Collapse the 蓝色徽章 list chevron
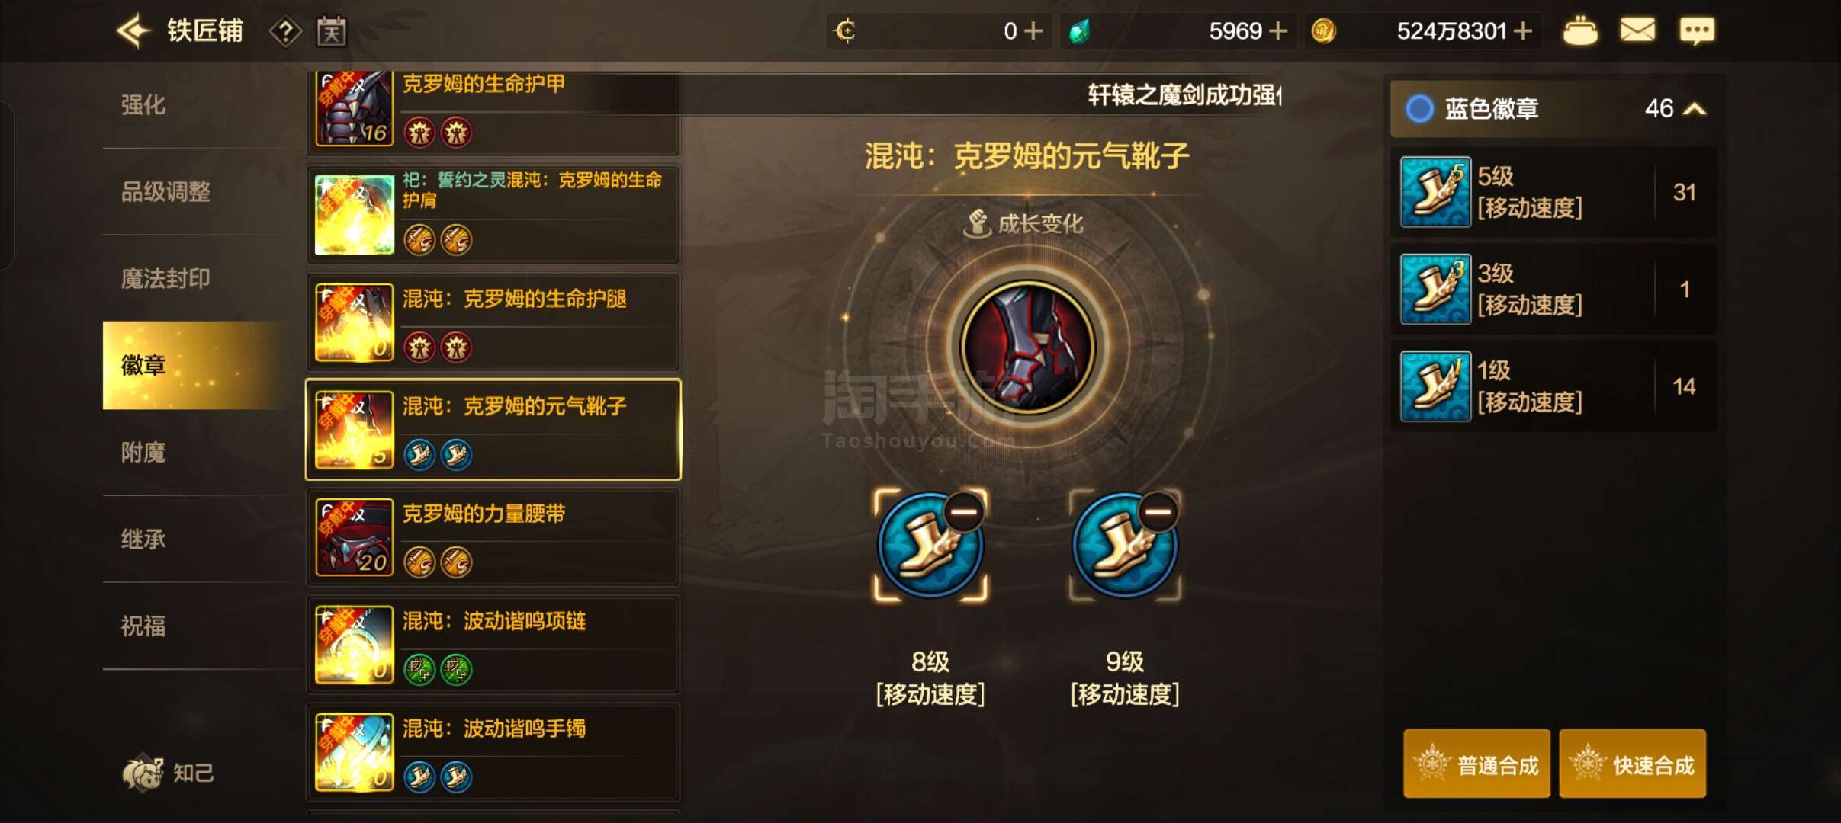The image size is (1841, 823). 1695,109
